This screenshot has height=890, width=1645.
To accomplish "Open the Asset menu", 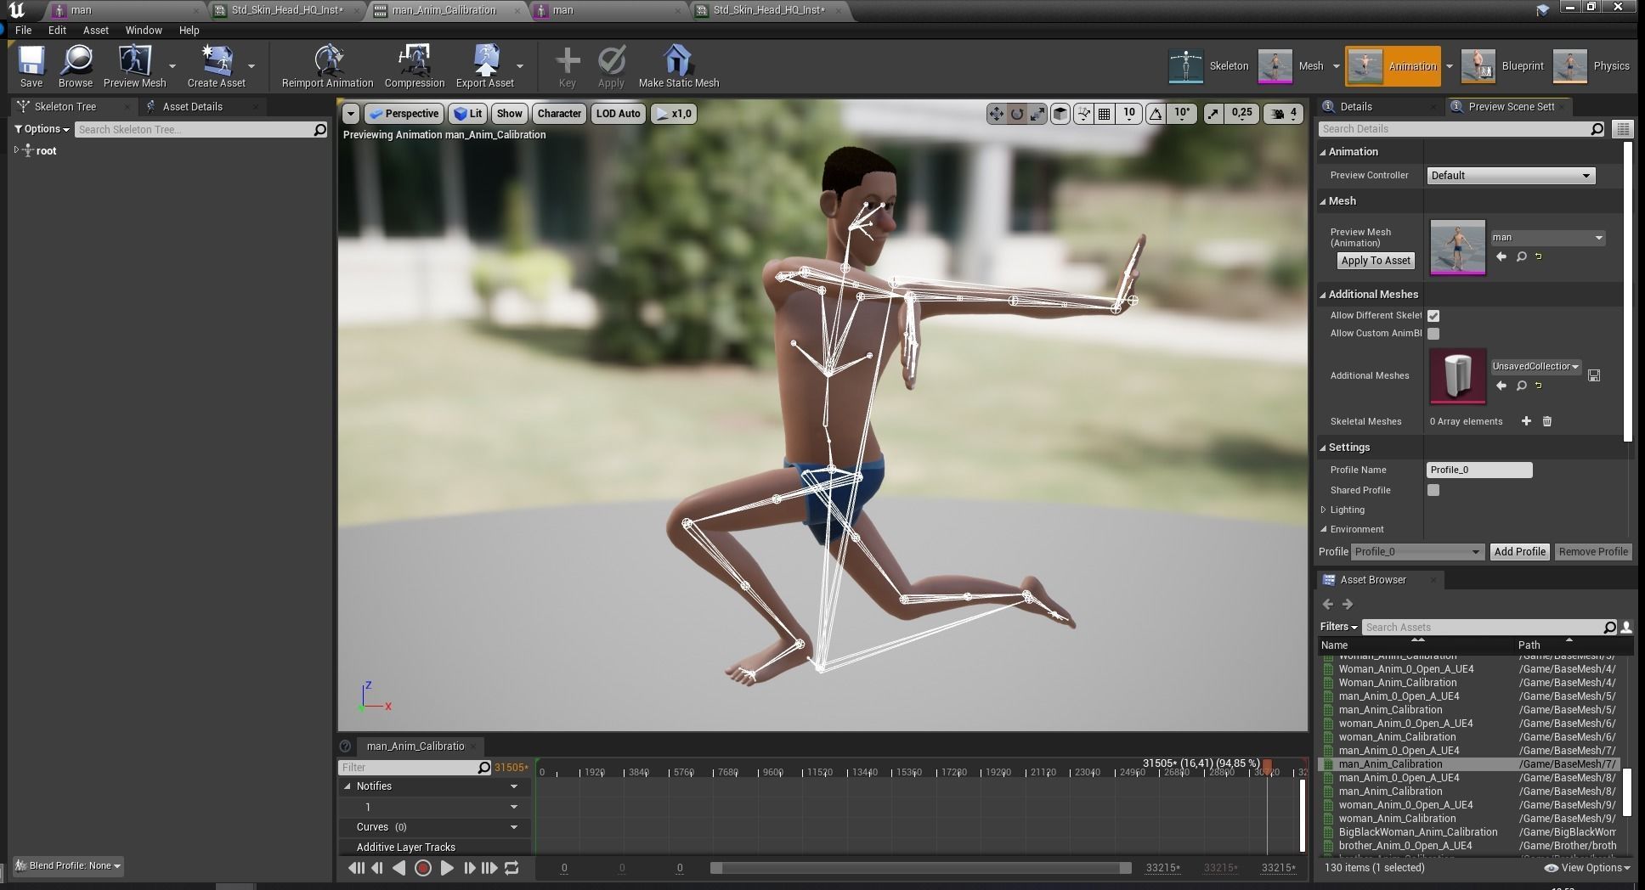I will pos(95,30).
